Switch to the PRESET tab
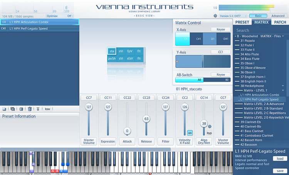The width and height of the screenshot is (289, 175). click(242, 22)
